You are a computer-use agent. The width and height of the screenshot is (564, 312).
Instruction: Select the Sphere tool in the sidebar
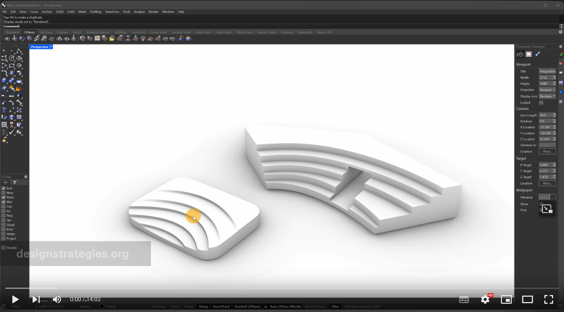12,81
